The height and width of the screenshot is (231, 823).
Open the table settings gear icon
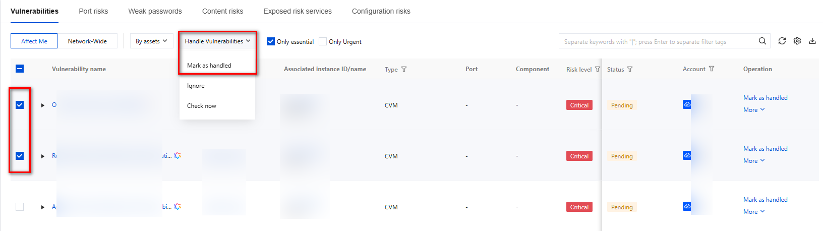pyautogui.click(x=797, y=41)
